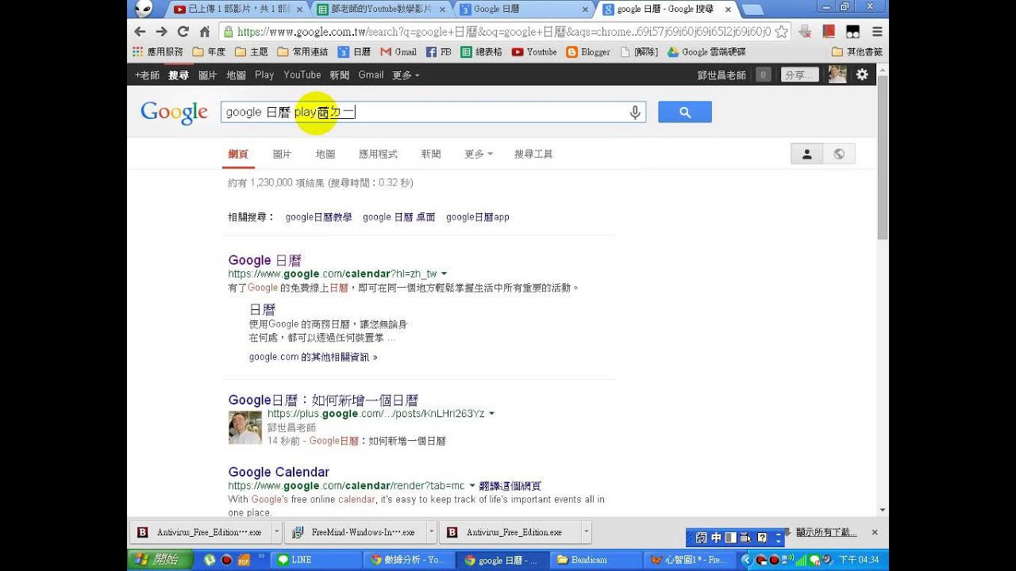This screenshot has height=571, width=1016.
Task: Click +老師 in the Google bar
Action: pos(147,75)
